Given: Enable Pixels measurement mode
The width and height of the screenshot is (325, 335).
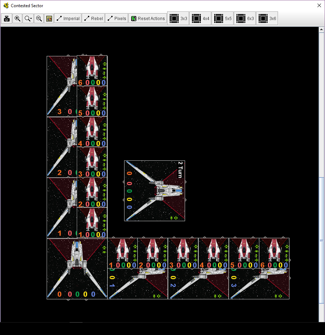Looking at the screenshot, I should click(x=116, y=18).
